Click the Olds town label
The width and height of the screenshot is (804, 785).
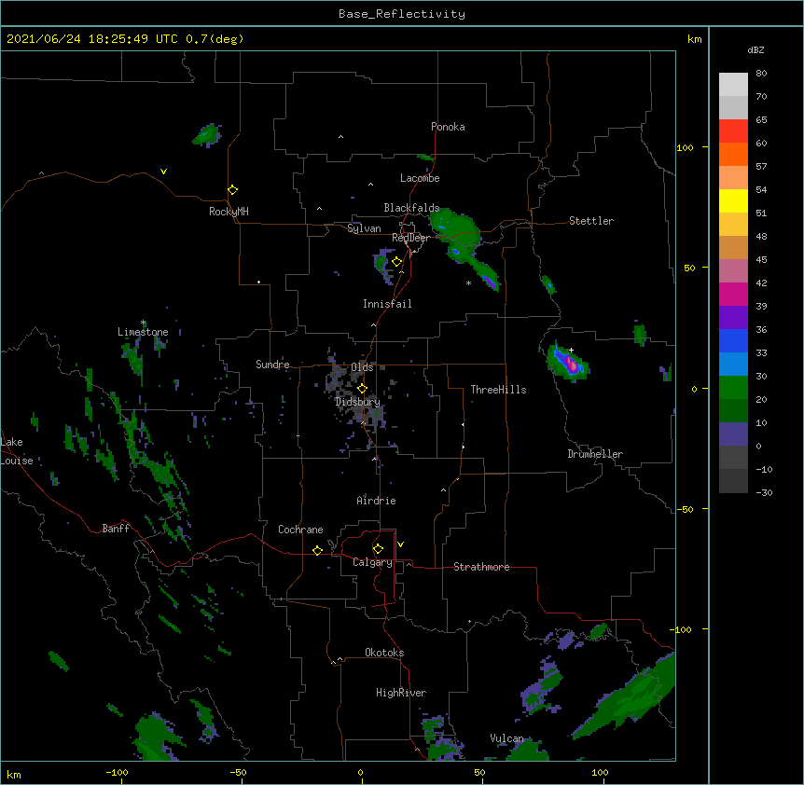click(x=362, y=367)
